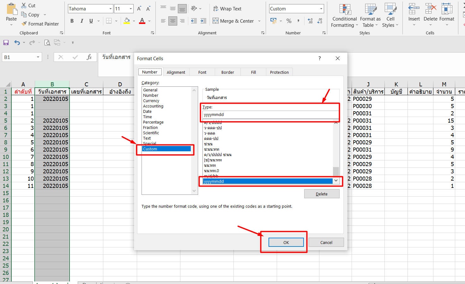Open the Protection tab in Format Cells
Image resolution: width=465 pixels, height=284 pixels.
coord(279,72)
